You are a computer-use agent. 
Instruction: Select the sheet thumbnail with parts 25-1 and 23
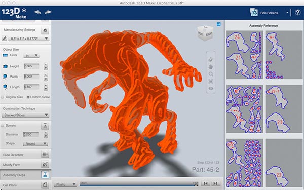pyautogui.click(x=284, y=109)
